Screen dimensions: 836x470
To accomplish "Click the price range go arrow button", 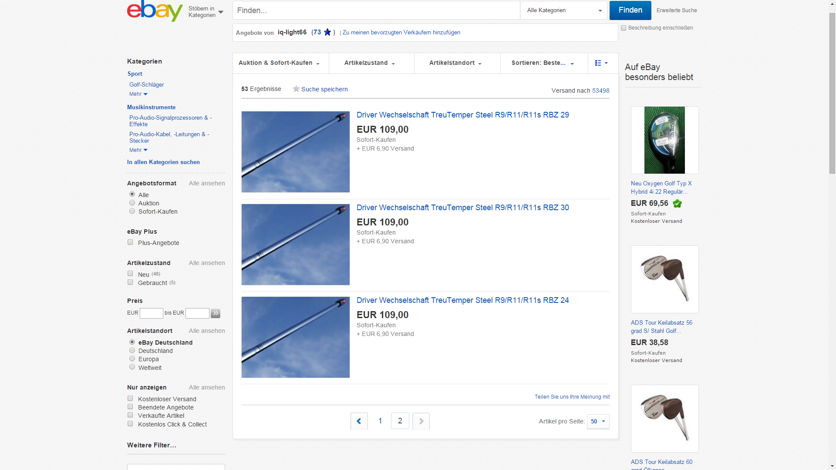I will coord(216,313).
